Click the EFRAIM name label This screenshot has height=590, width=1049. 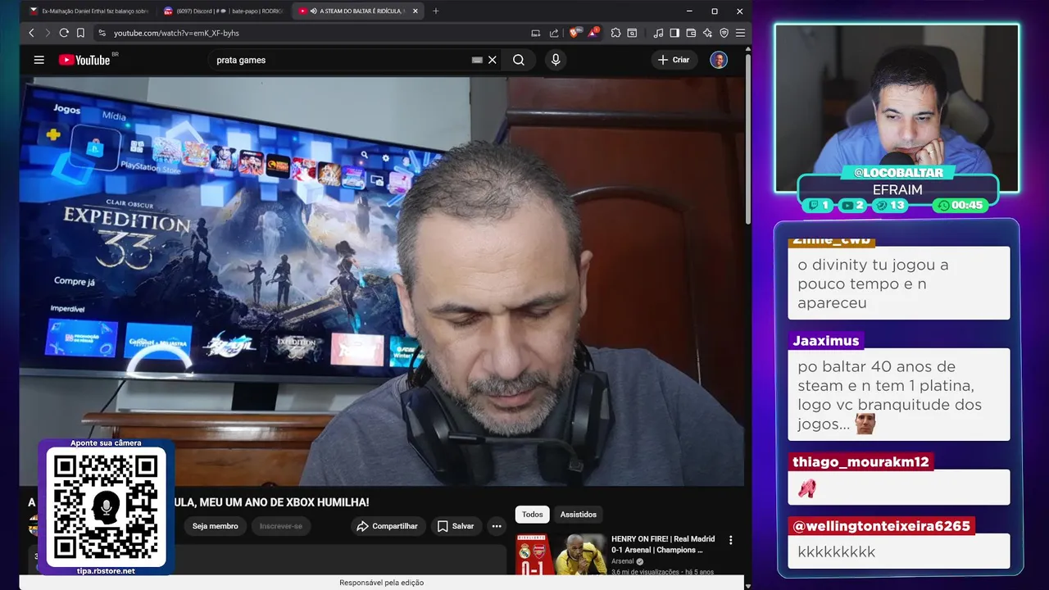point(897,190)
